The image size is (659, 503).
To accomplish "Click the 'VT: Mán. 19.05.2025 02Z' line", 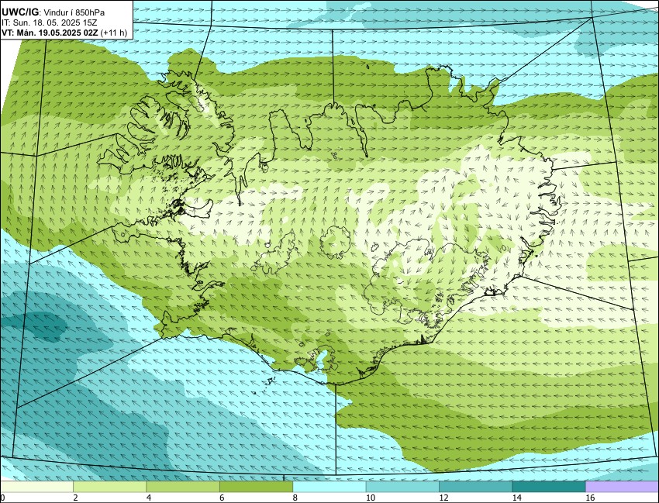I will [50, 33].
